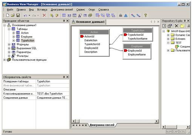This screenshot has width=192, height=136.
Task: Click the red Delete X toolbar icon
Action: click(44, 15)
